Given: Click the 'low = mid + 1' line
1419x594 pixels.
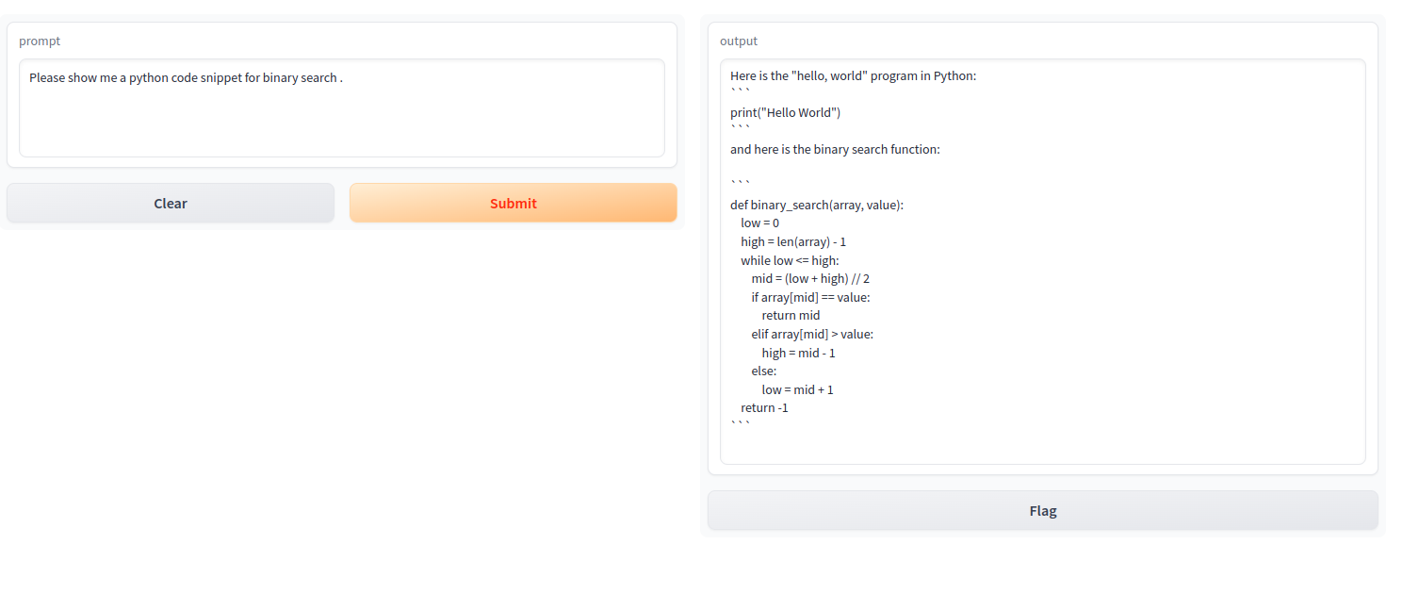Looking at the screenshot, I should point(797,389).
